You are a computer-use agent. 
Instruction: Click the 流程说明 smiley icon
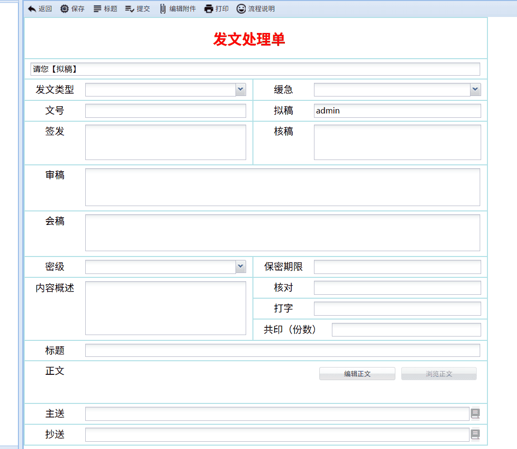pos(241,9)
